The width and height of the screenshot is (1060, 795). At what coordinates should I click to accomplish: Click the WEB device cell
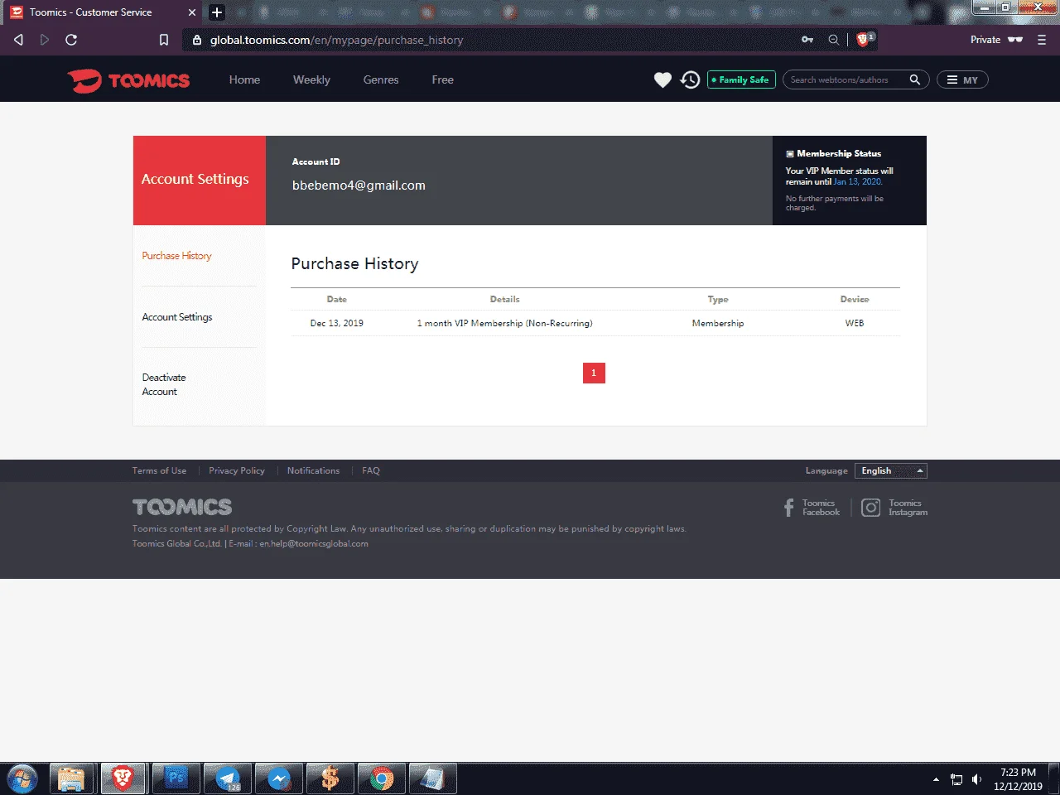pyautogui.click(x=855, y=323)
